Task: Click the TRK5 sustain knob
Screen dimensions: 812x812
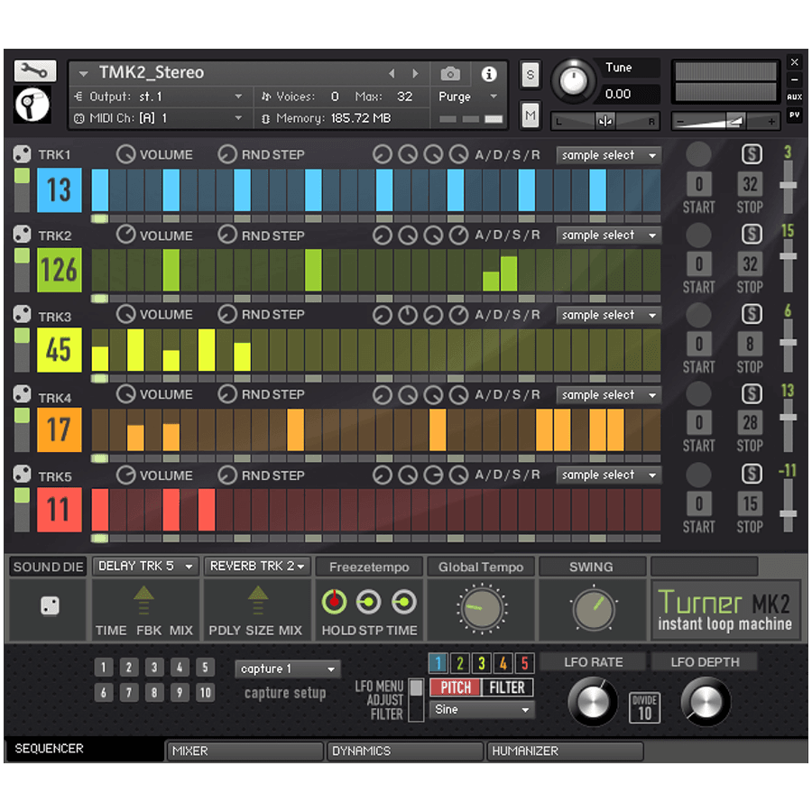Action: tap(433, 475)
